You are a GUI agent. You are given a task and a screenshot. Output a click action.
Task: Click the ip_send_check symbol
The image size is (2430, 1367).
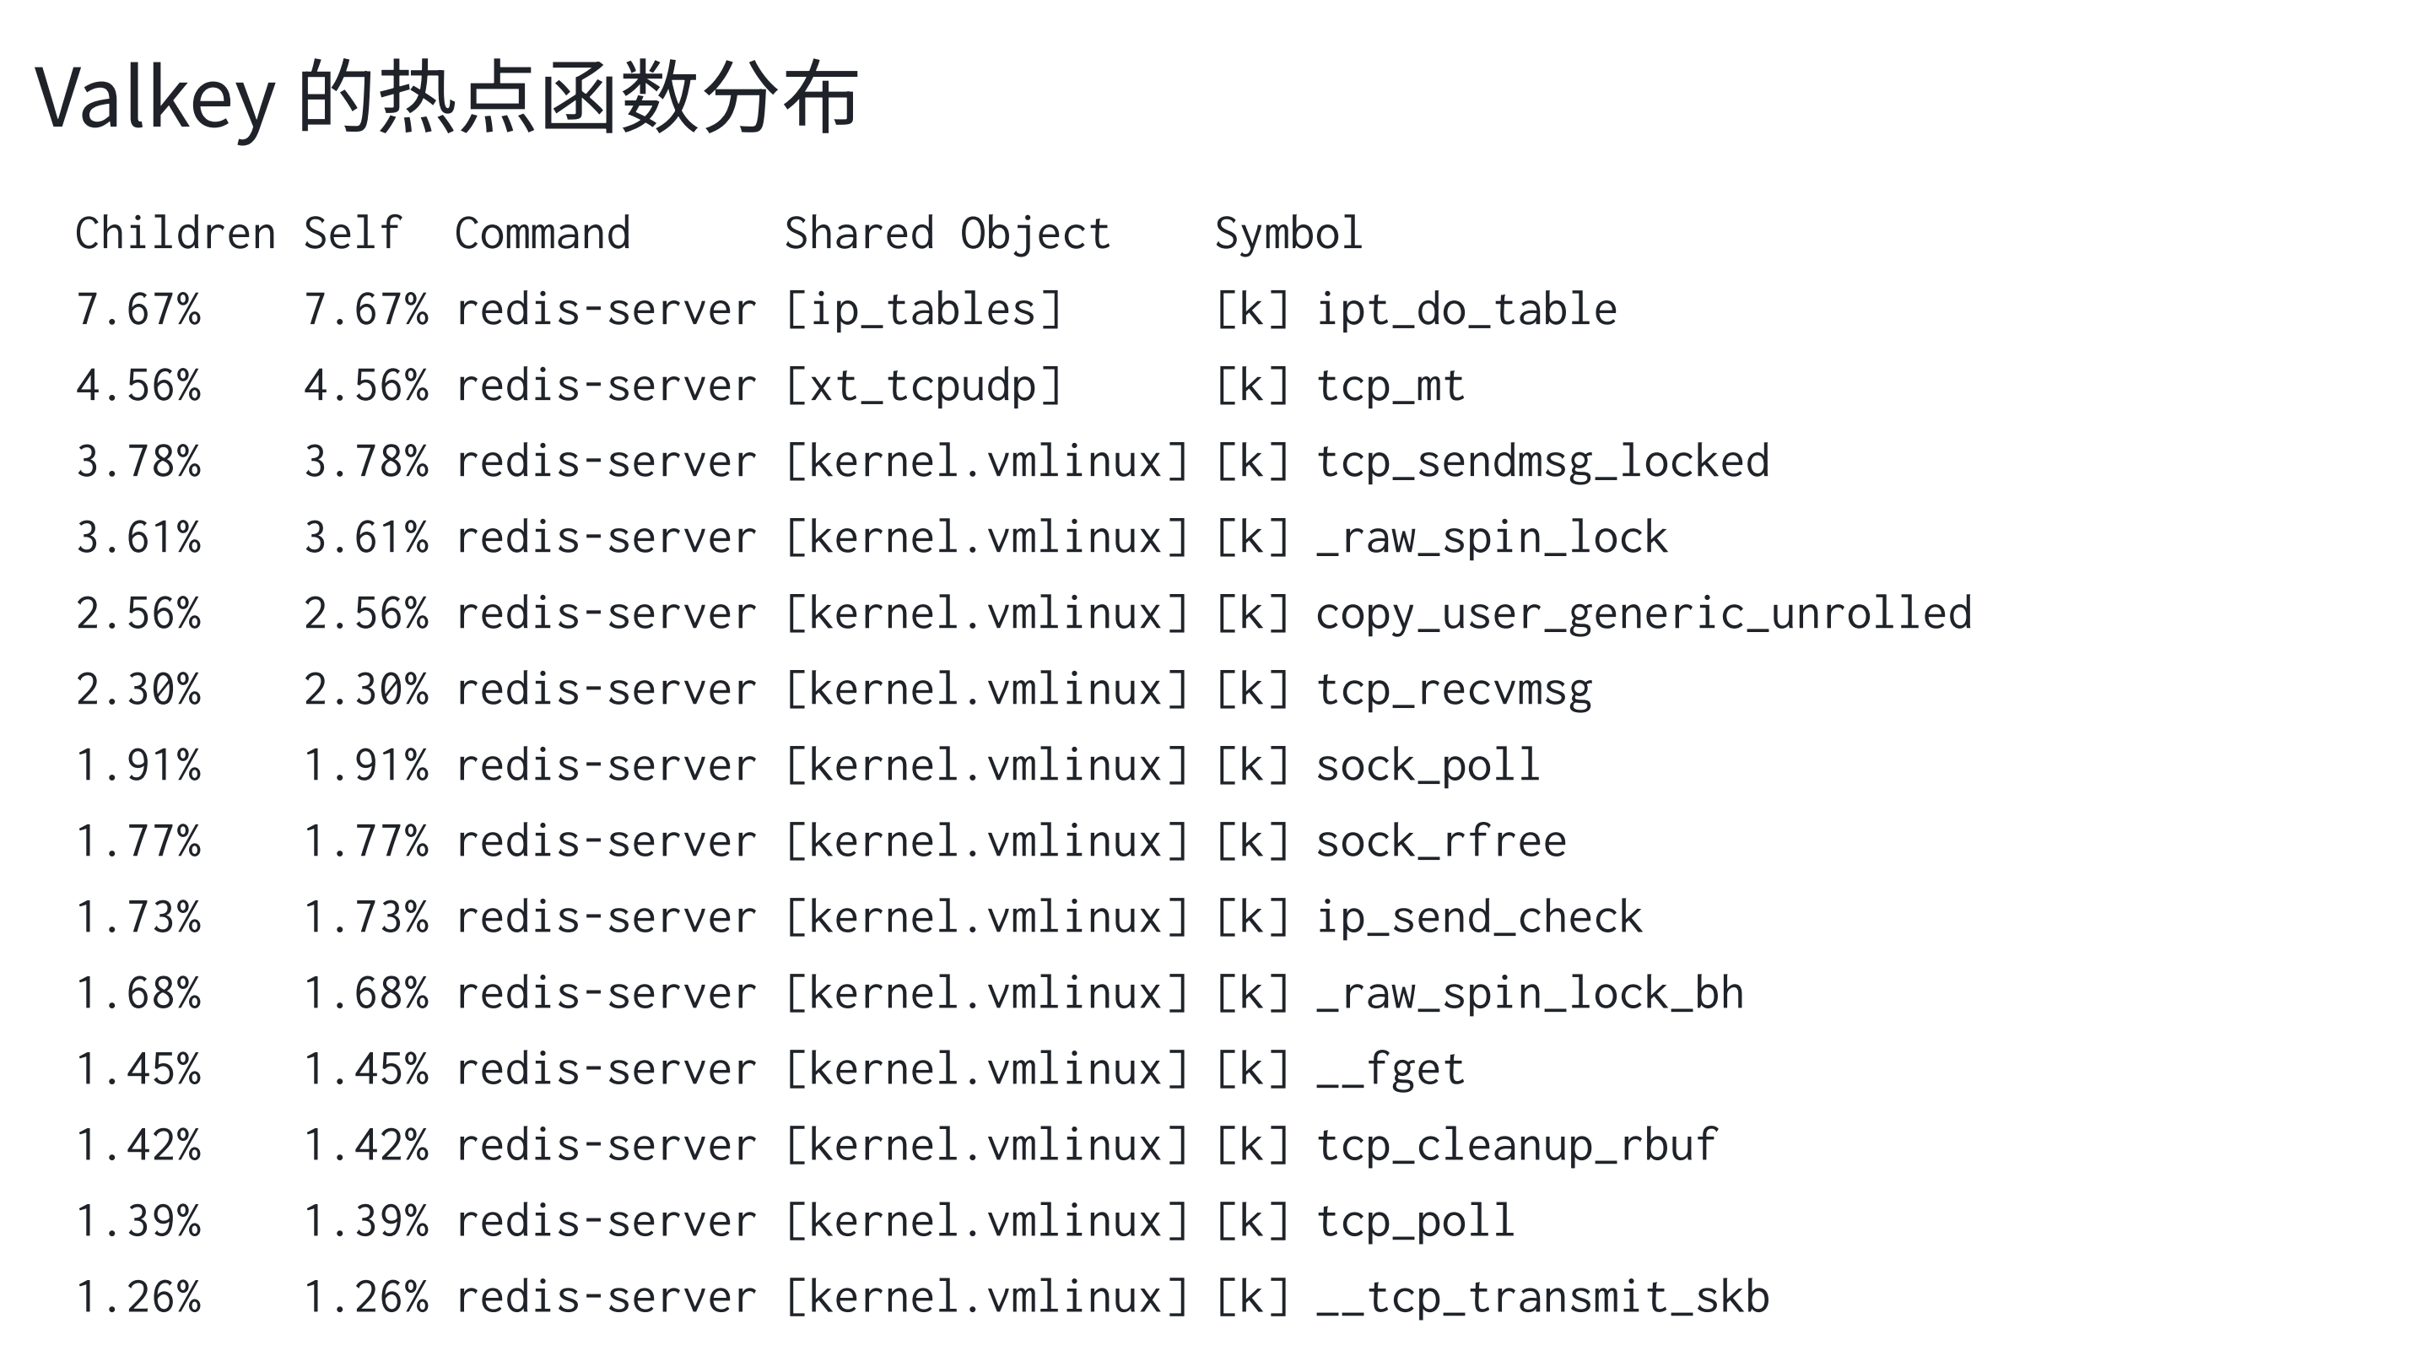pos(1479,918)
